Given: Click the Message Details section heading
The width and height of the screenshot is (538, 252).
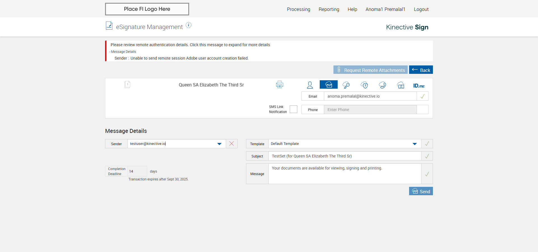Looking at the screenshot, I should point(126,131).
